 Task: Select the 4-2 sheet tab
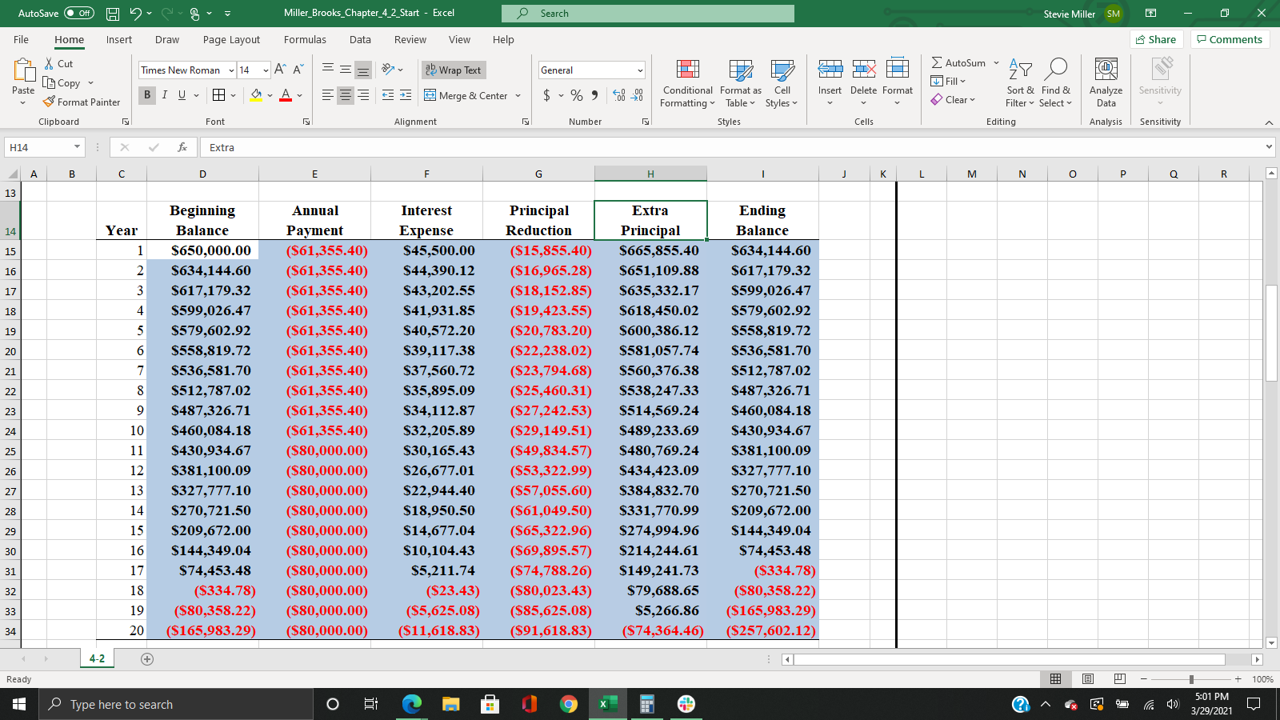(x=97, y=658)
